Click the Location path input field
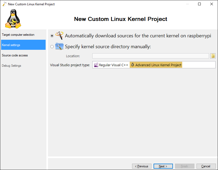This screenshot has height=170, width=218. [x=151, y=56]
